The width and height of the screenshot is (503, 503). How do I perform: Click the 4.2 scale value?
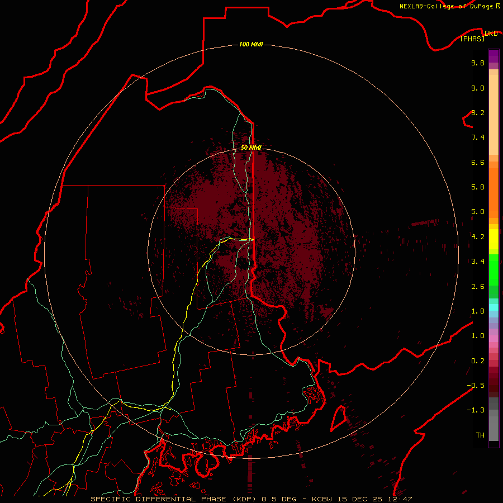[478, 237]
